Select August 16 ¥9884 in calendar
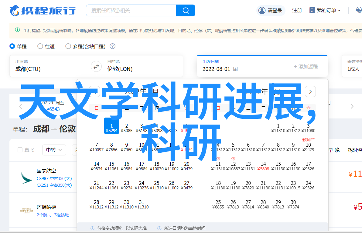Image resolution: width=362 pixels, height=233 pixels. coord(127,166)
